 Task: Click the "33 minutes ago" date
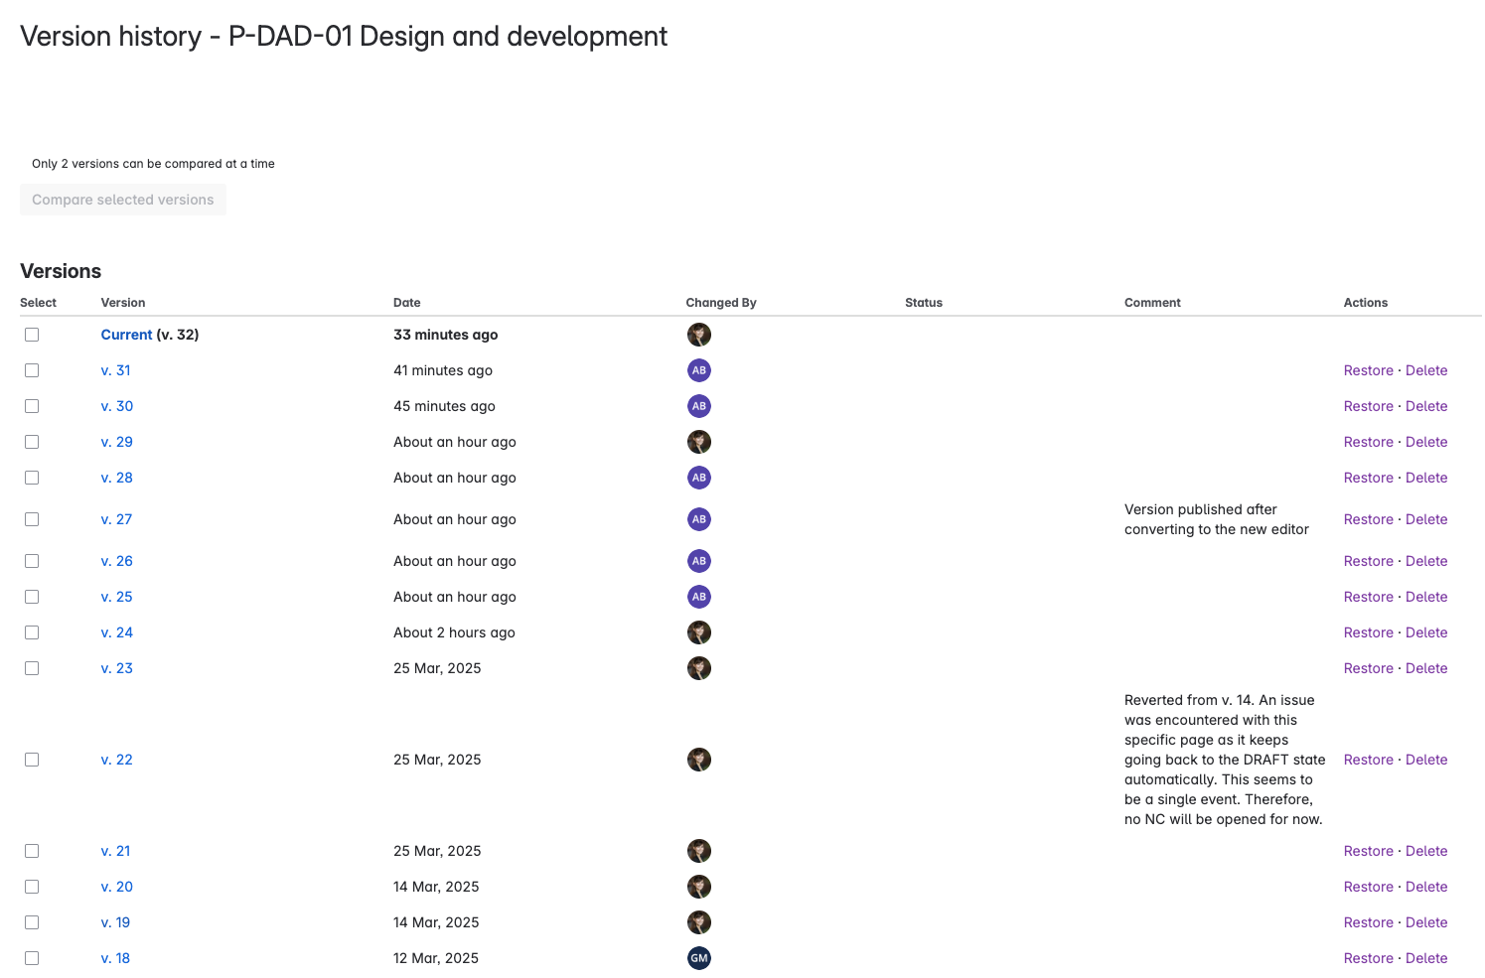tap(446, 335)
